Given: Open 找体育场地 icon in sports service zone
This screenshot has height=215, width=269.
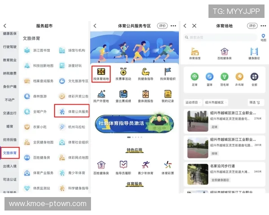Looking at the screenshot, I should tap(101, 74).
